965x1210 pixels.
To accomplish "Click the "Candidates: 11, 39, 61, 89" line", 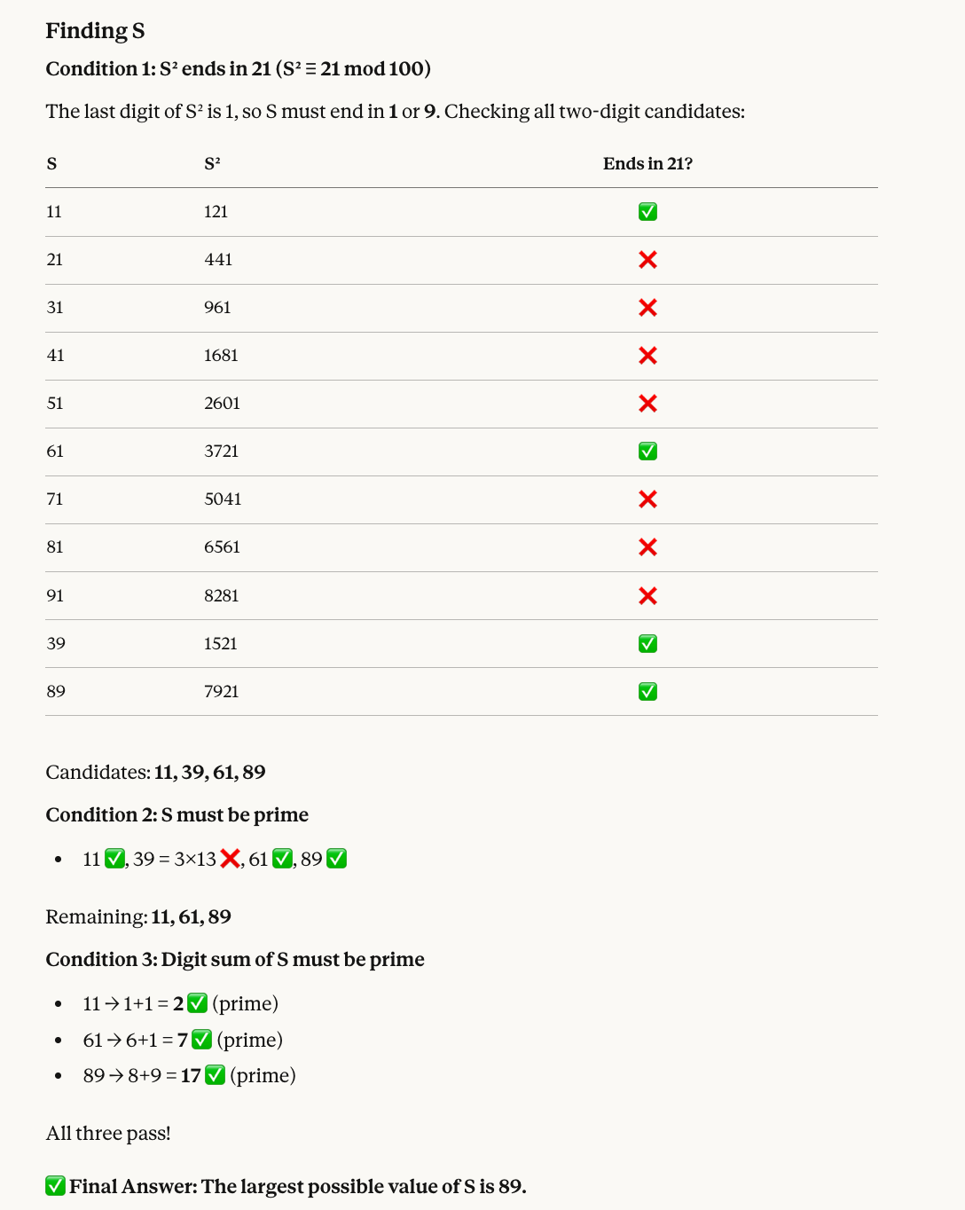I will (155, 773).
